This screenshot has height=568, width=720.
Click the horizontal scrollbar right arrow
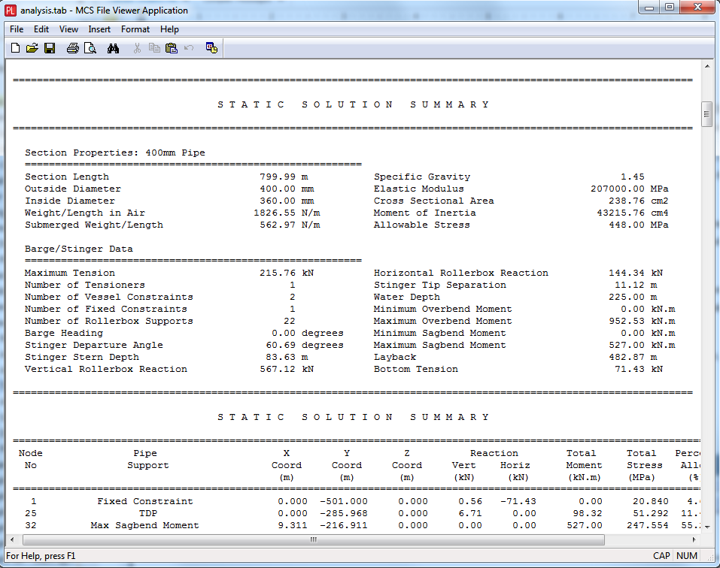tap(694, 539)
